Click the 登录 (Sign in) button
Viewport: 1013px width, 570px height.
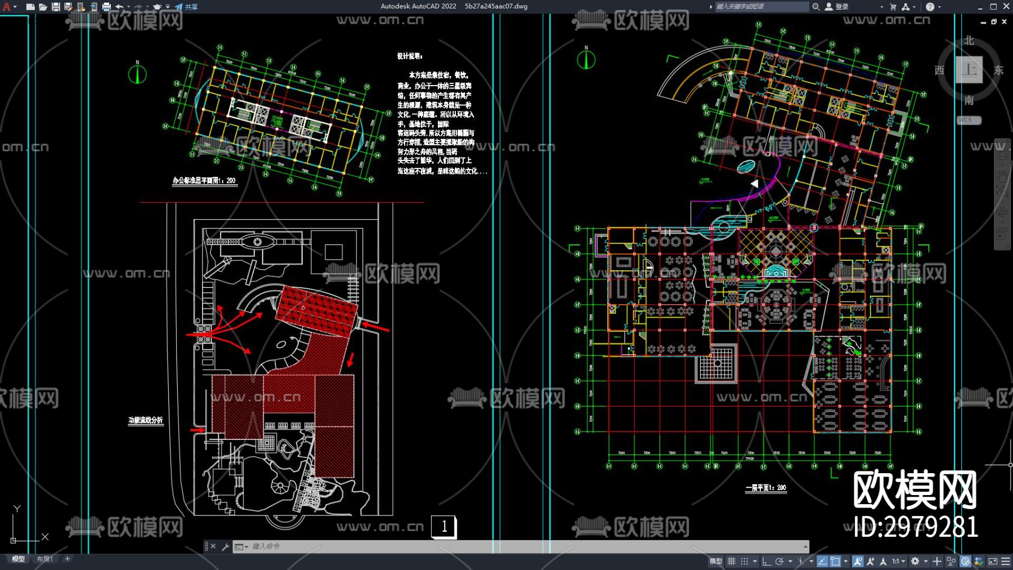(x=837, y=7)
